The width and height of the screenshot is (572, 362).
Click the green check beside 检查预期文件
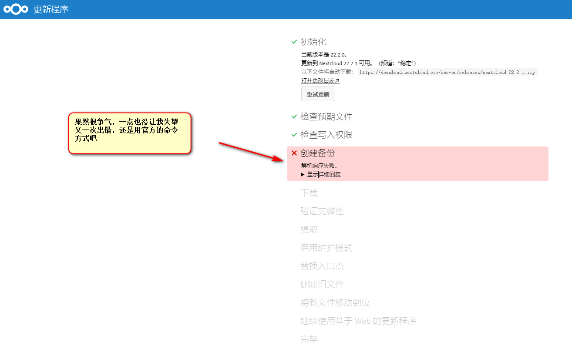(294, 117)
